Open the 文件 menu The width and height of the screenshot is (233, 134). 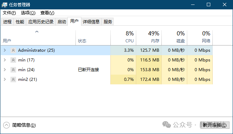(9, 13)
